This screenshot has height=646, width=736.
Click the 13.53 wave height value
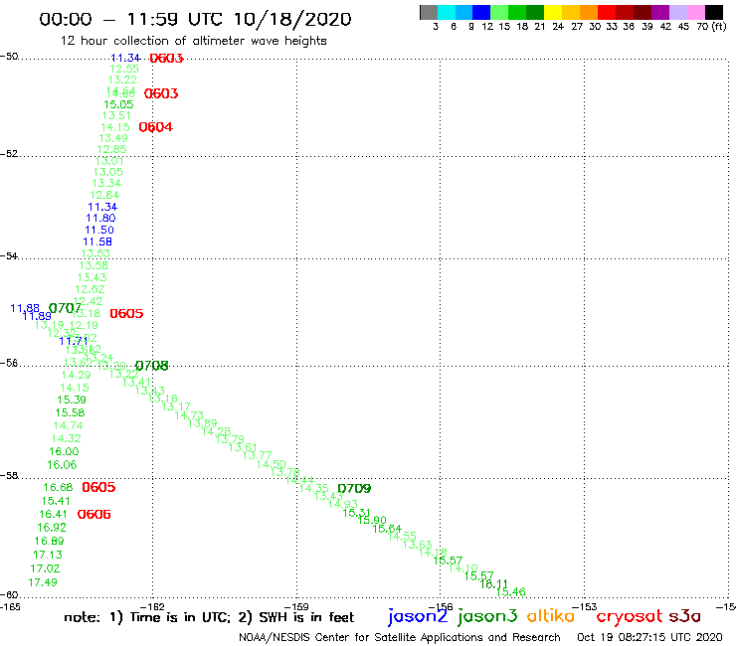(95, 253)
